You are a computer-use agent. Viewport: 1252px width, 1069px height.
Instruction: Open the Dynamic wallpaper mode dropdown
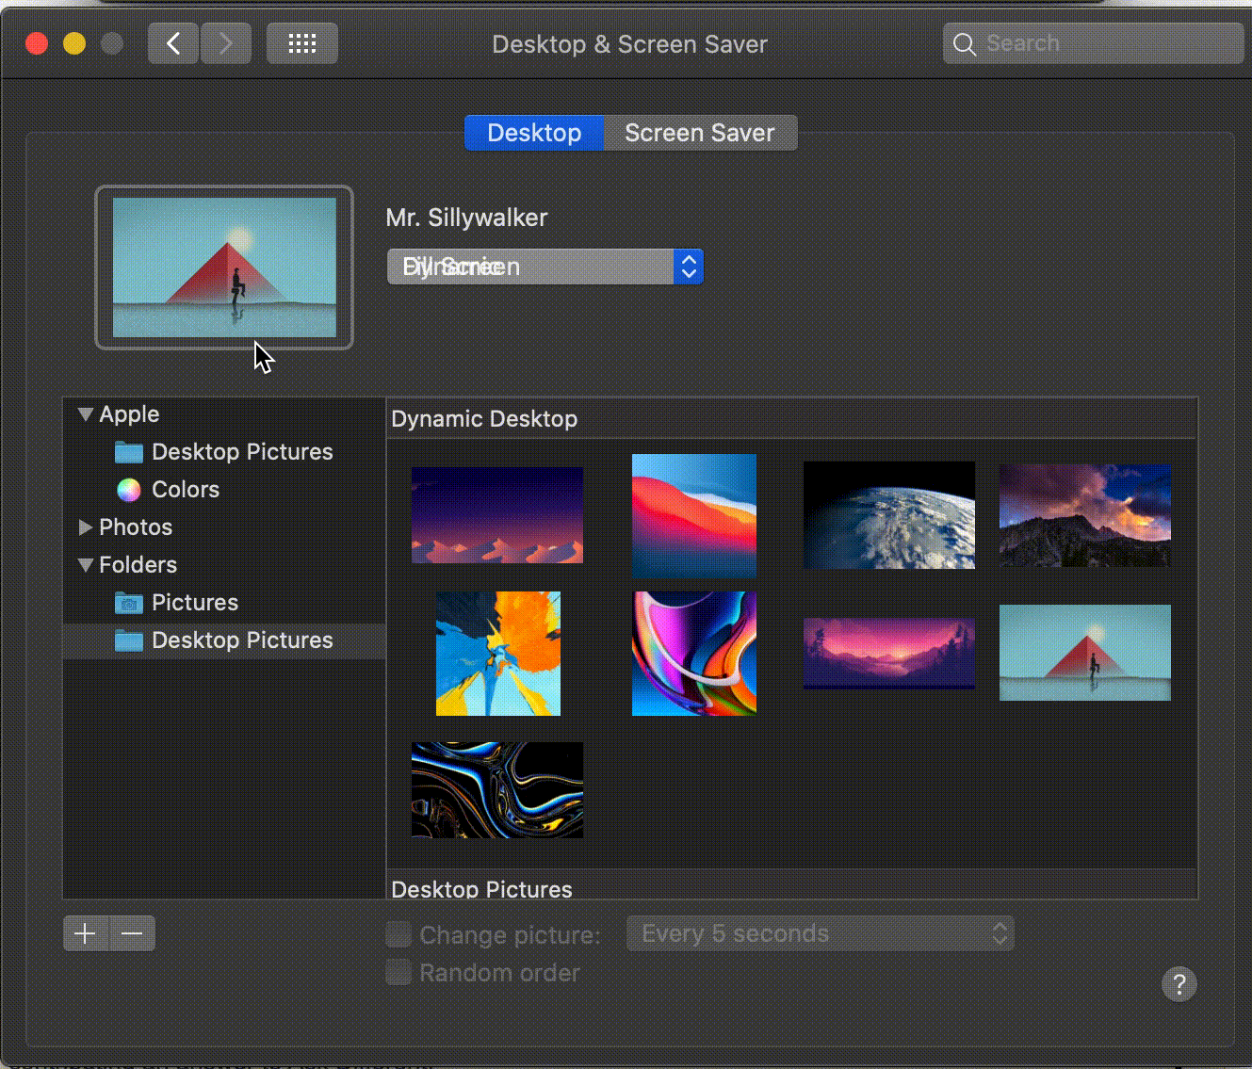point(545,267)
